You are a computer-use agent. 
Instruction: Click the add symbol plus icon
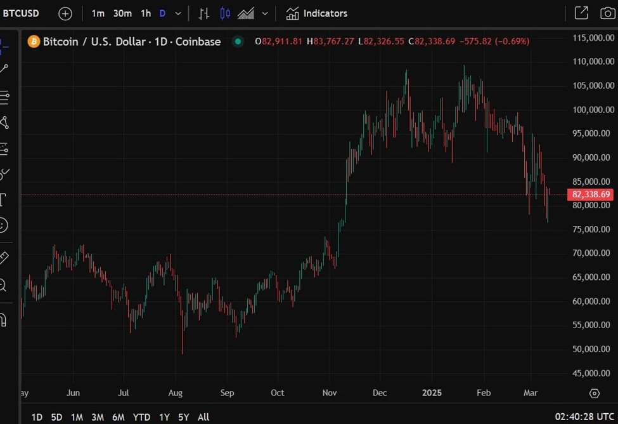click(65, 13)
